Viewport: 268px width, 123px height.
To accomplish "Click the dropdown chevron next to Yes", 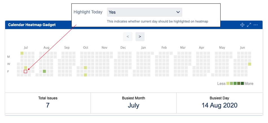I will (178, 12).
